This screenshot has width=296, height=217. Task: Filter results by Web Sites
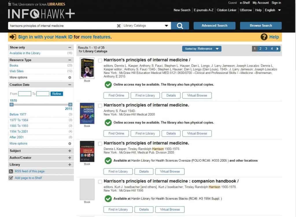point(16,71)
